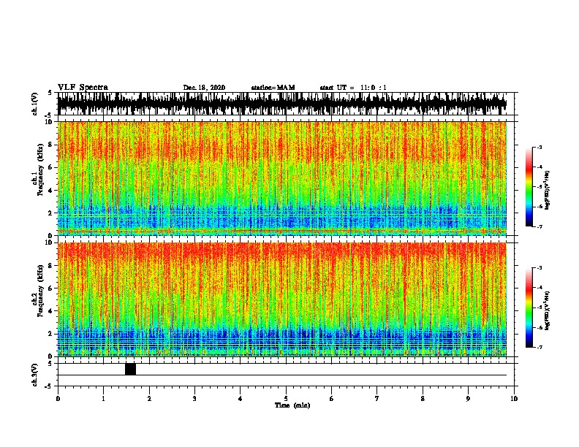The width and height of the screenshot is (579, 447).
Task: Click the ch.2 spectrogram color scale bar
Action: 529,307
